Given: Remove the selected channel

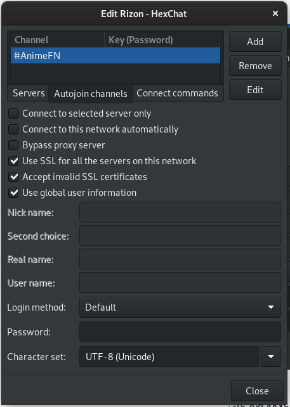Looking at the screenshot, I should pyautogui.click(x=255, y=66).
